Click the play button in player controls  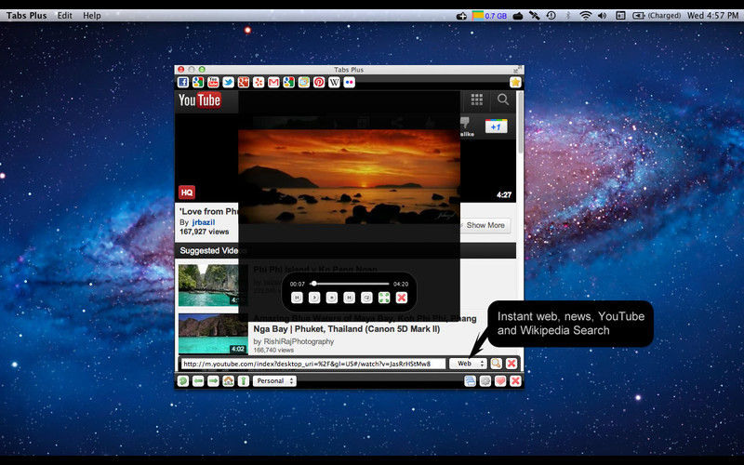(x=314, y=298)
